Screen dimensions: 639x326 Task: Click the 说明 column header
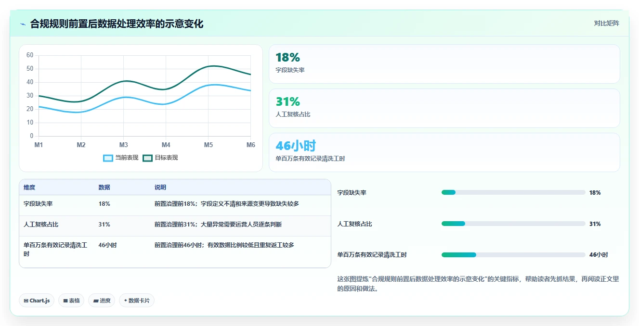(x=160, y=188)
